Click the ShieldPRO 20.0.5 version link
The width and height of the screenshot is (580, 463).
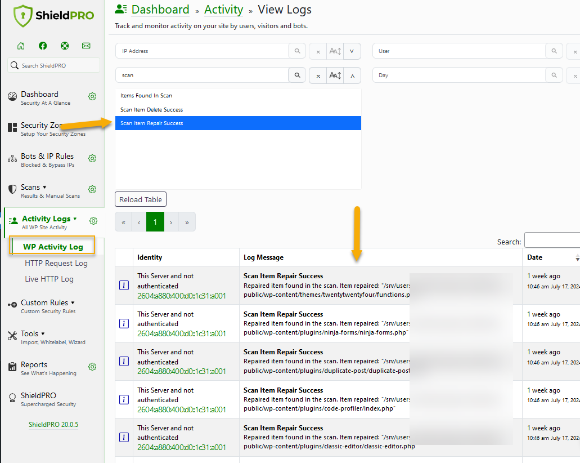pyautogui.click(x=53, y=425)
